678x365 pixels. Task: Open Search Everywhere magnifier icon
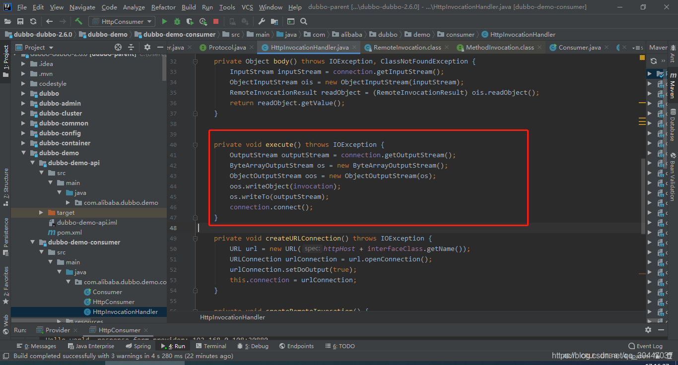[304, 21]
